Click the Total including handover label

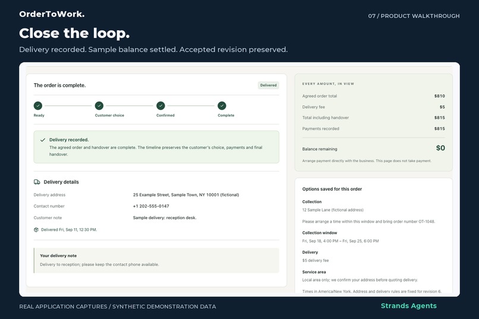pos(325,118)
